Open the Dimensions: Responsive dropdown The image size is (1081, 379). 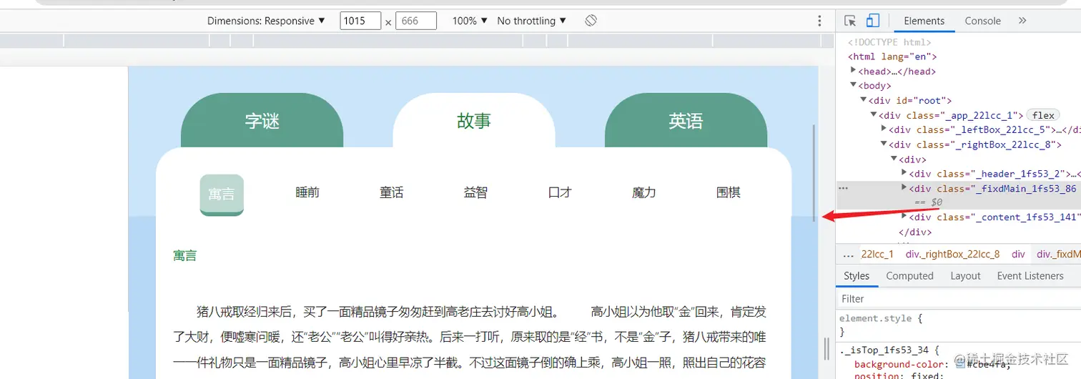(x=266, y=21)
